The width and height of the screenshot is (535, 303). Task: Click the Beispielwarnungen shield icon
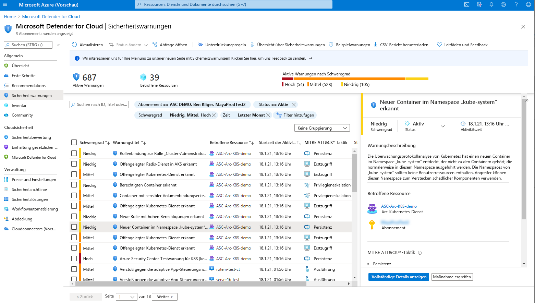(x=331, y=45)
